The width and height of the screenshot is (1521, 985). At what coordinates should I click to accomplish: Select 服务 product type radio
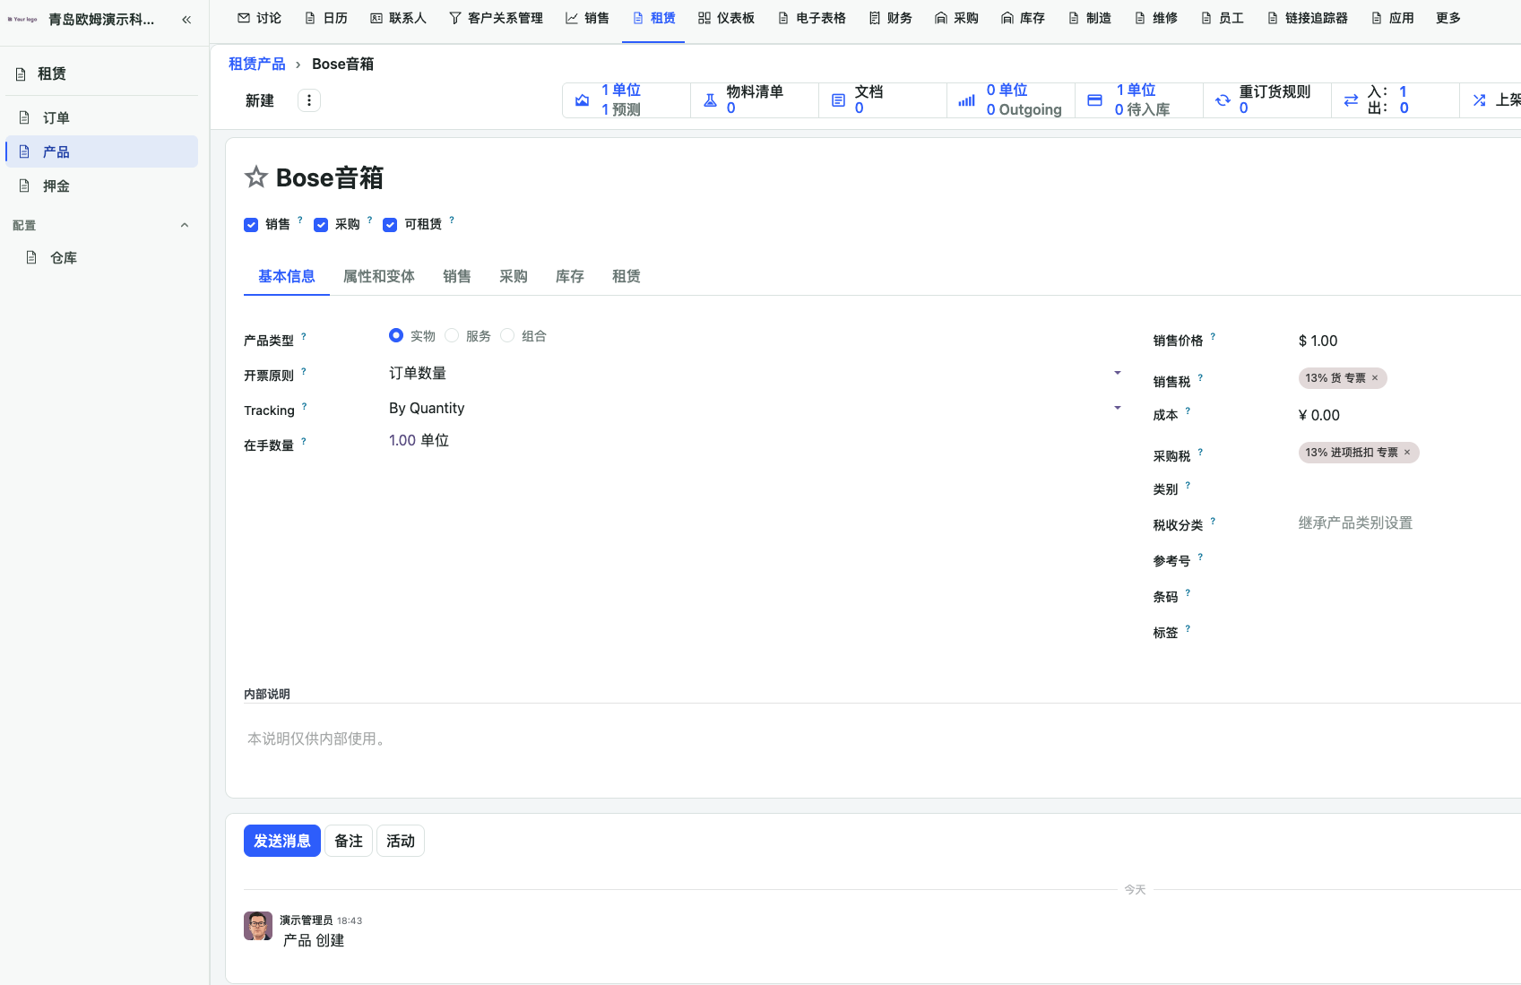coord(452,335)
